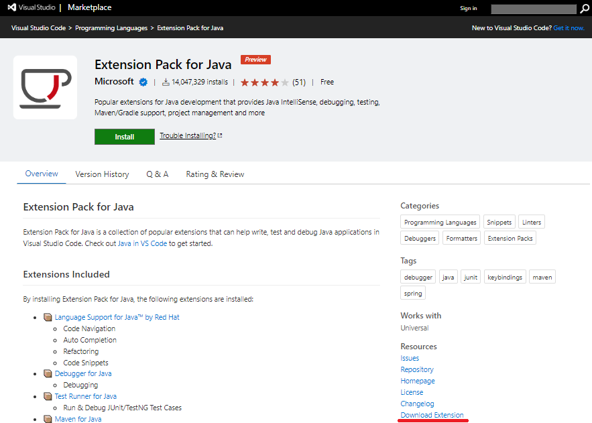The width and height of the screenshot is (592, 423).
Task: Focus the Marketplace search field
Action: click(x=534, y=9)
